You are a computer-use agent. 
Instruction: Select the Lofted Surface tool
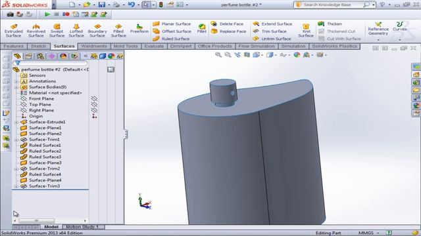(76, 30)
